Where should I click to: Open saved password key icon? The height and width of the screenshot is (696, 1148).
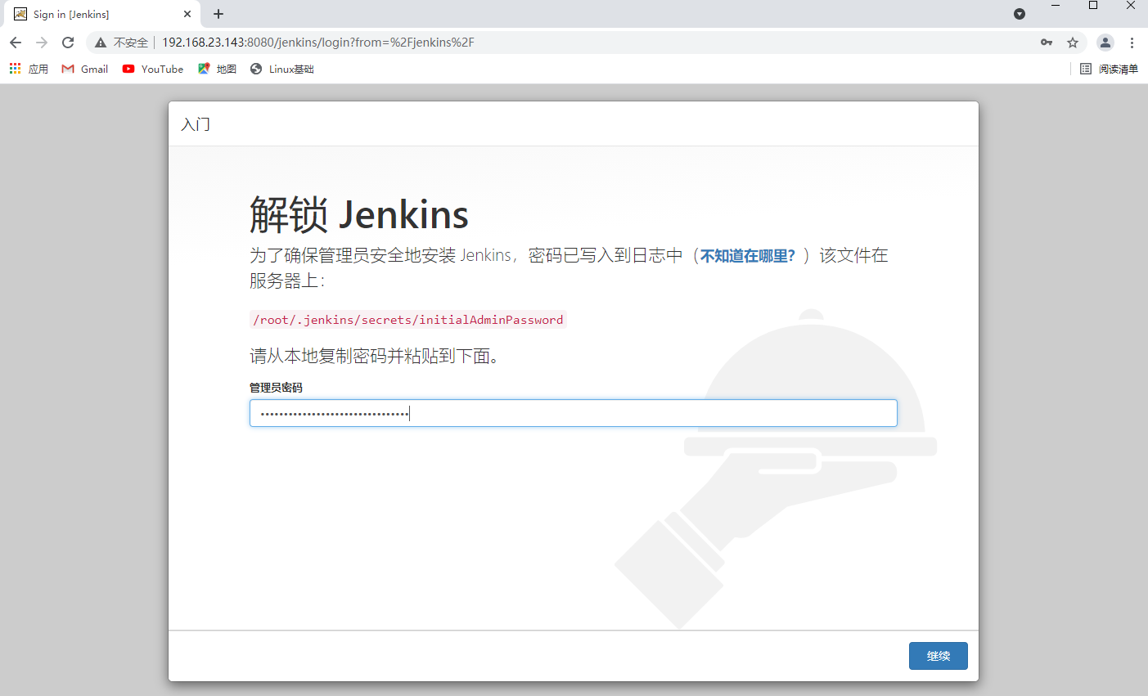click(x=1047, y=43)
